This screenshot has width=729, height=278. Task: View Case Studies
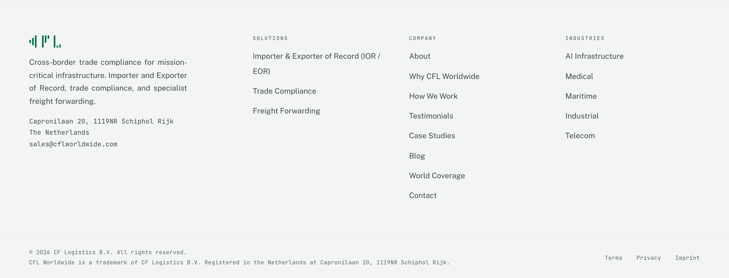coord(432,136)
